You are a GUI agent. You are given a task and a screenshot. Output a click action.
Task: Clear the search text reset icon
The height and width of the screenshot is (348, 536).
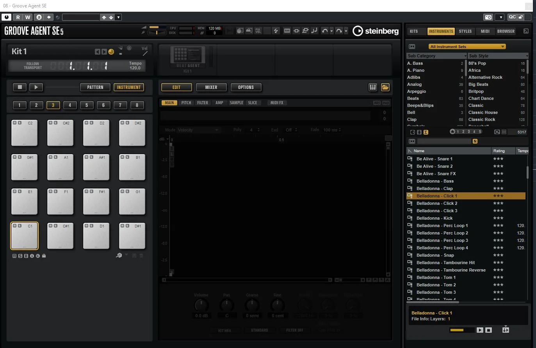pos(412,141)
